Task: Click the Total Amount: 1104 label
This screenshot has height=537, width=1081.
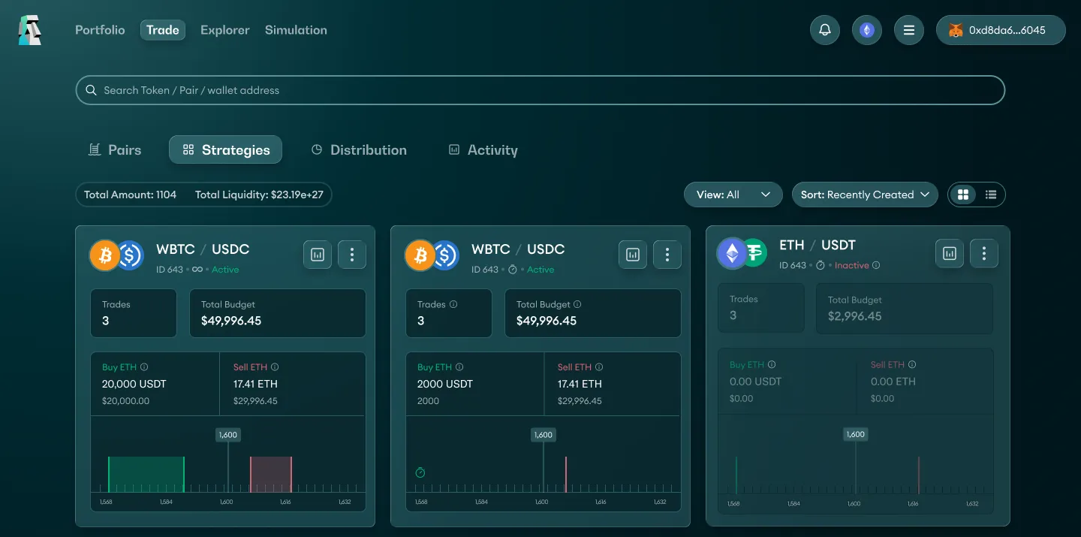Action: click(x=130, y=195)
